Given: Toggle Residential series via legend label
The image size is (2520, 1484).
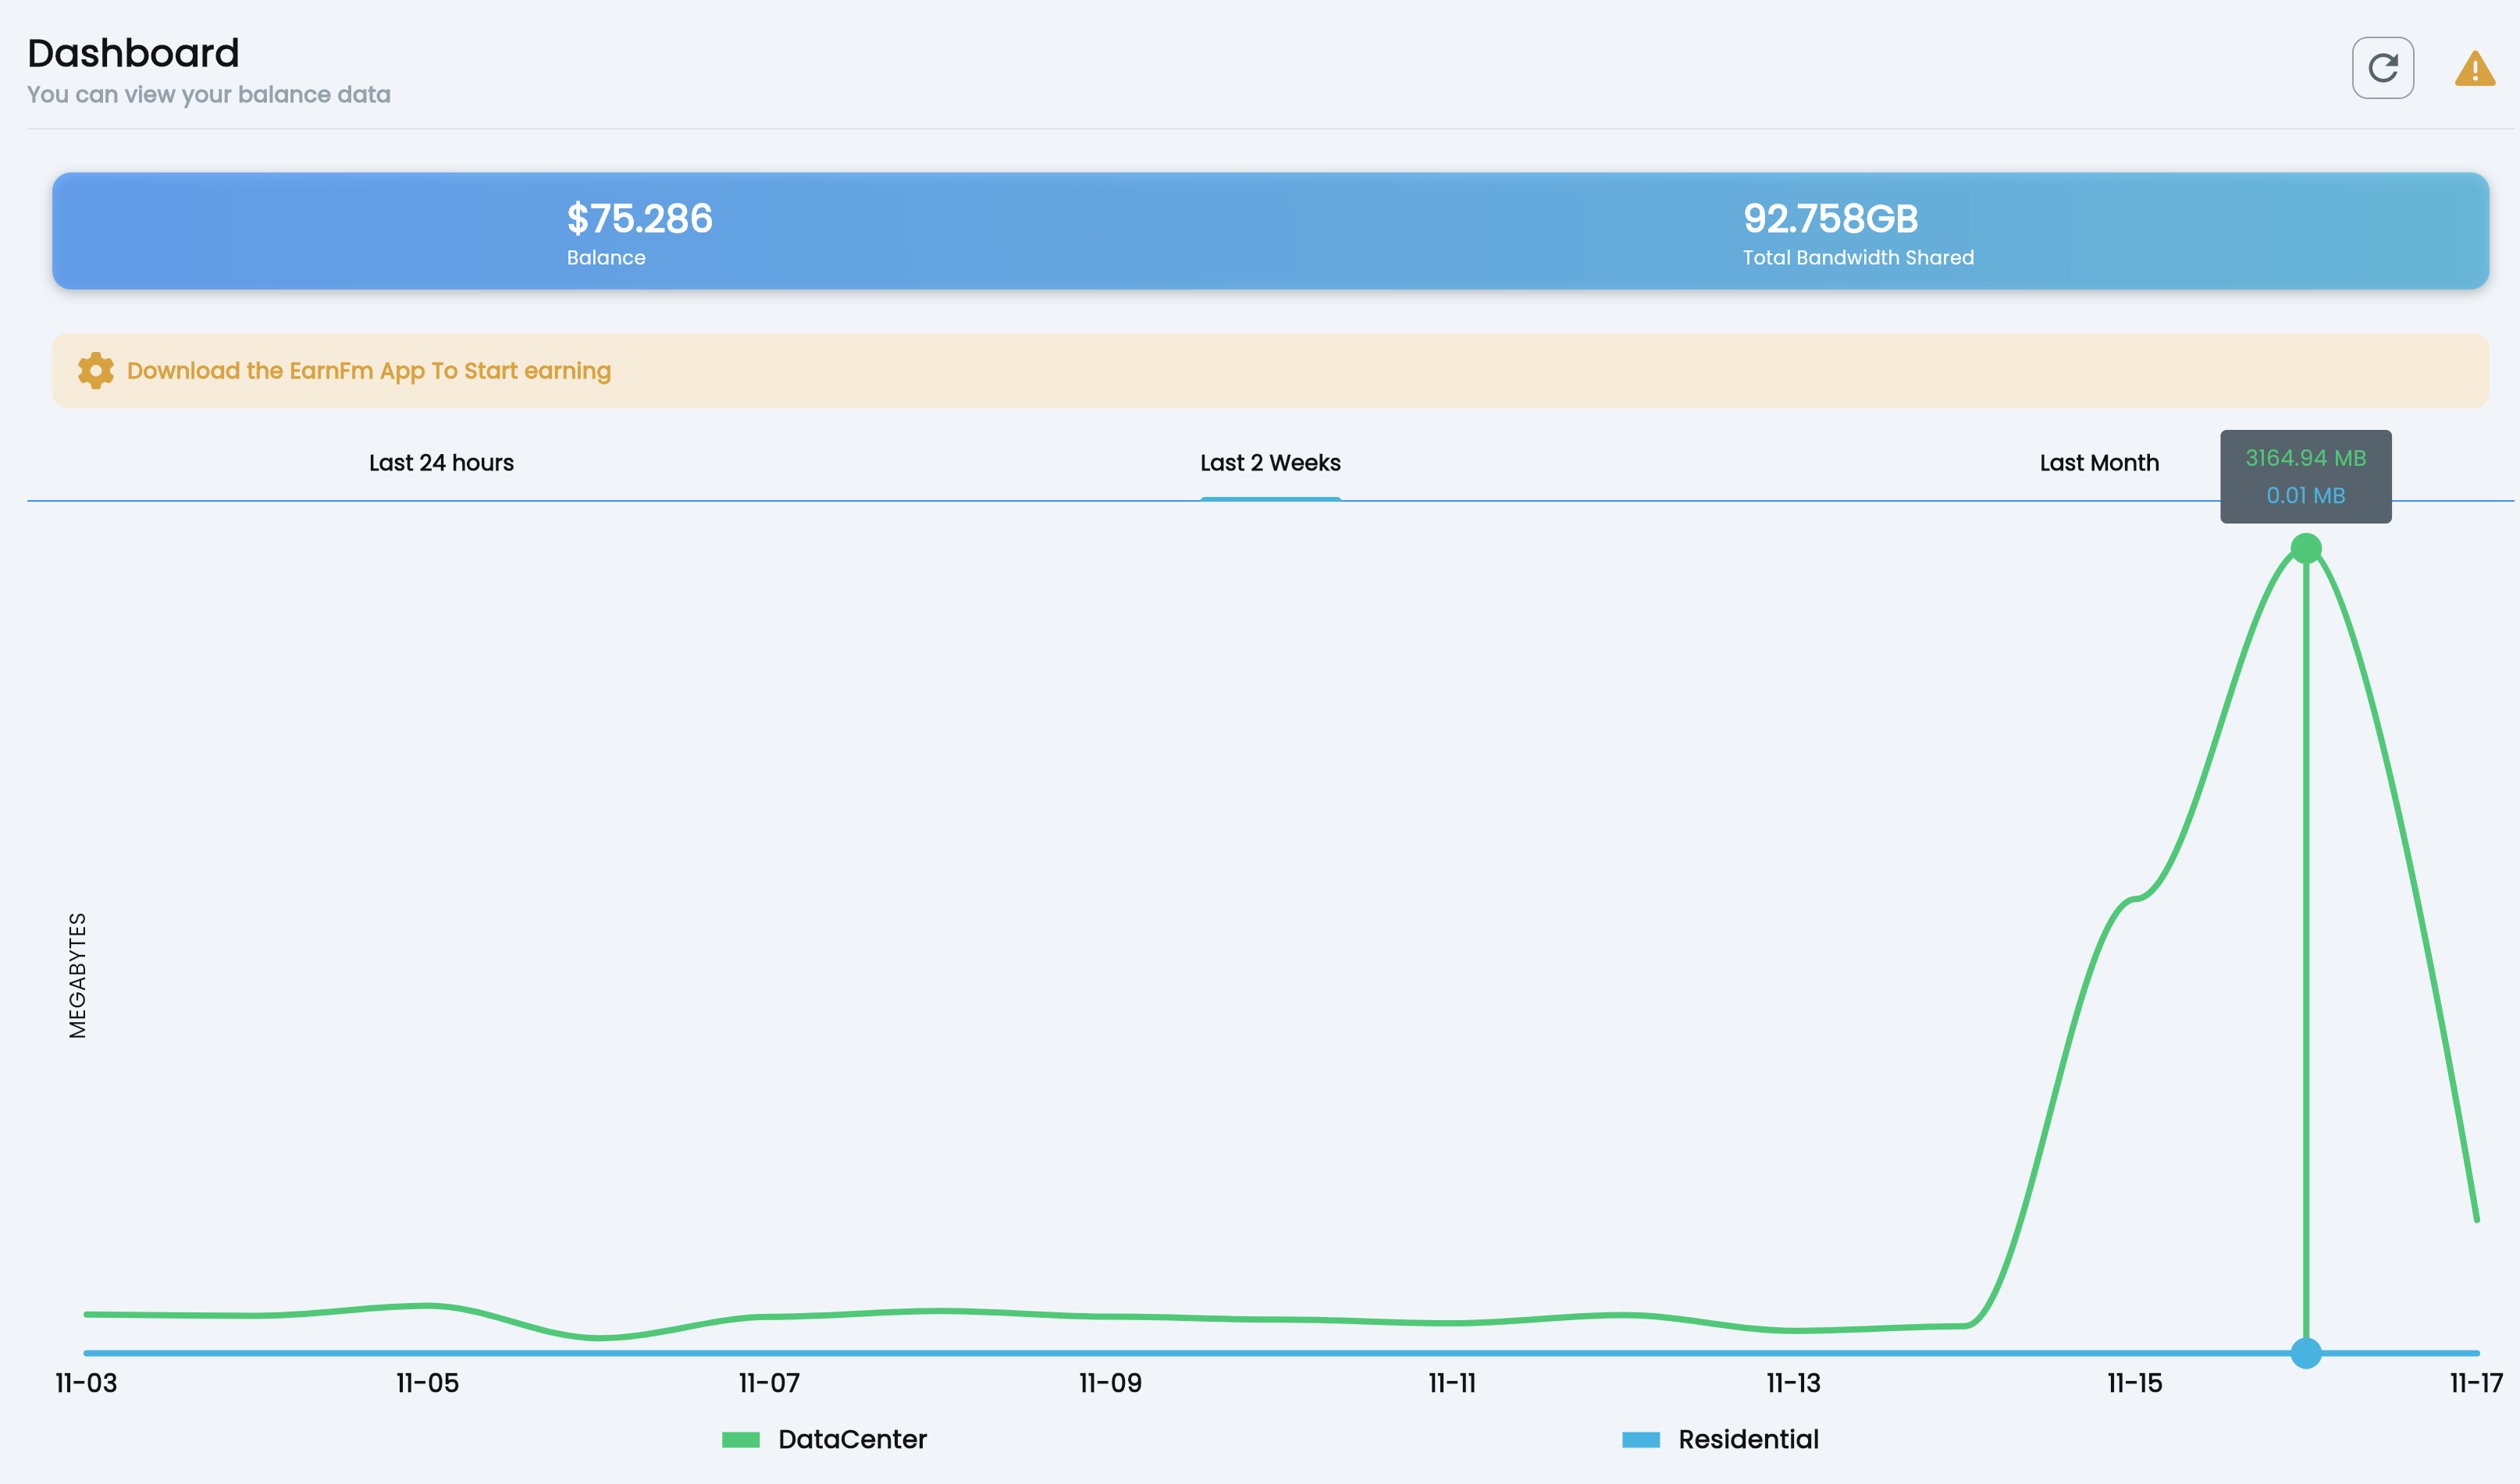Looking at the screenshot, I should (1748, 1439).
